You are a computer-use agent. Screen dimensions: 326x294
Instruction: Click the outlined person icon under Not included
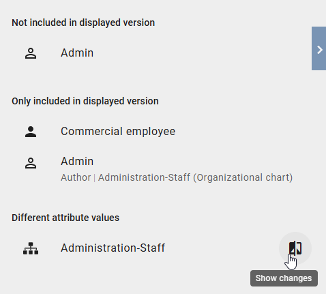[31, 53]
